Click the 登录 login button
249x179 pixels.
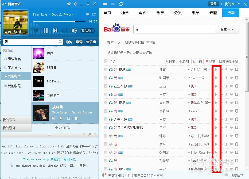coord(213,4)
